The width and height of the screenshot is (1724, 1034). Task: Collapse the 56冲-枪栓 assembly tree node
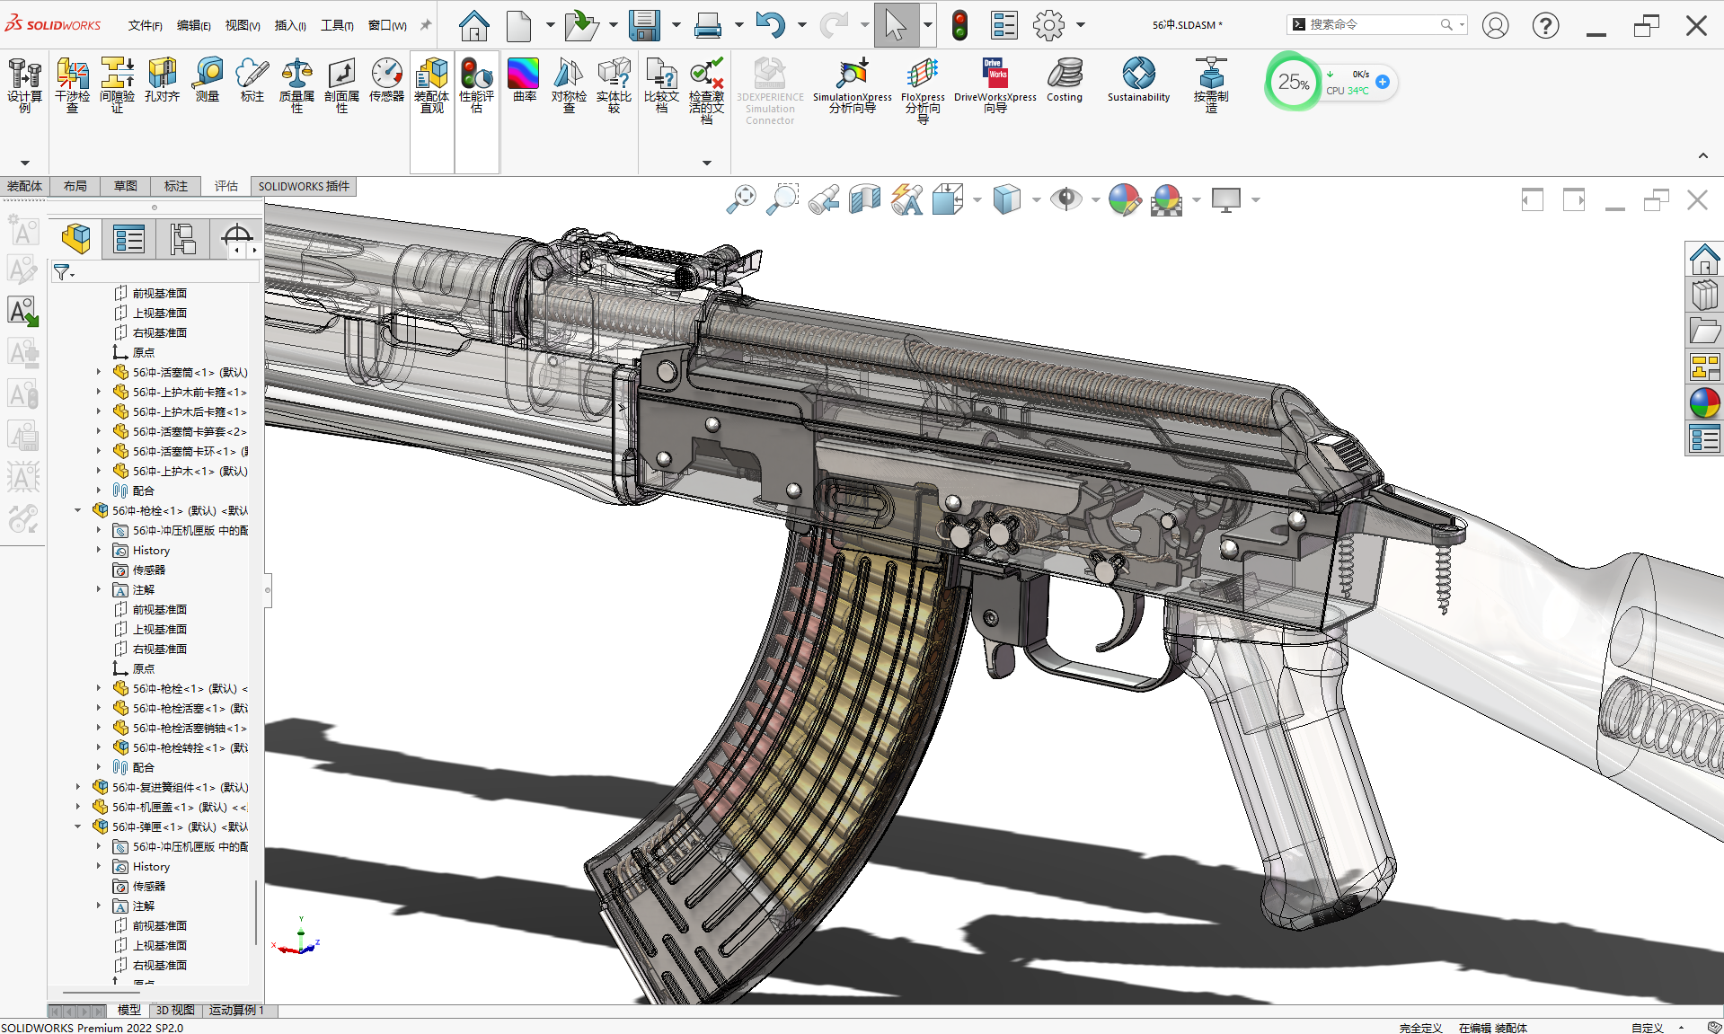tap(78, 510)
